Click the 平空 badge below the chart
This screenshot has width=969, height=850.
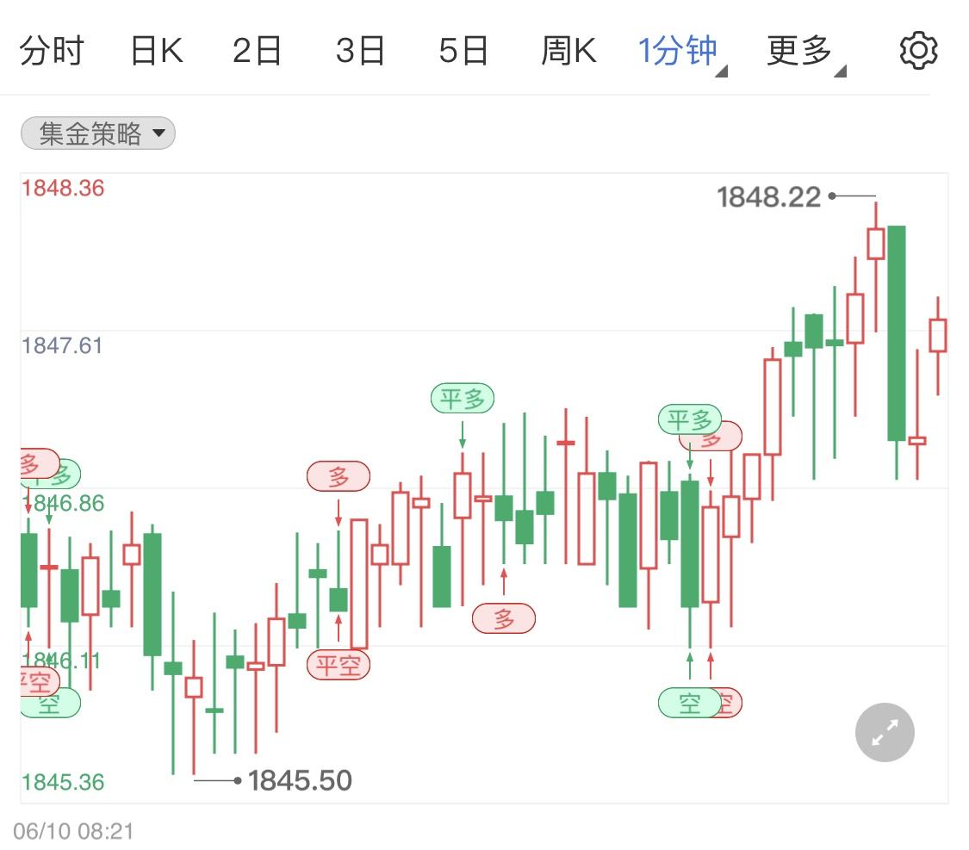(339, 665)
